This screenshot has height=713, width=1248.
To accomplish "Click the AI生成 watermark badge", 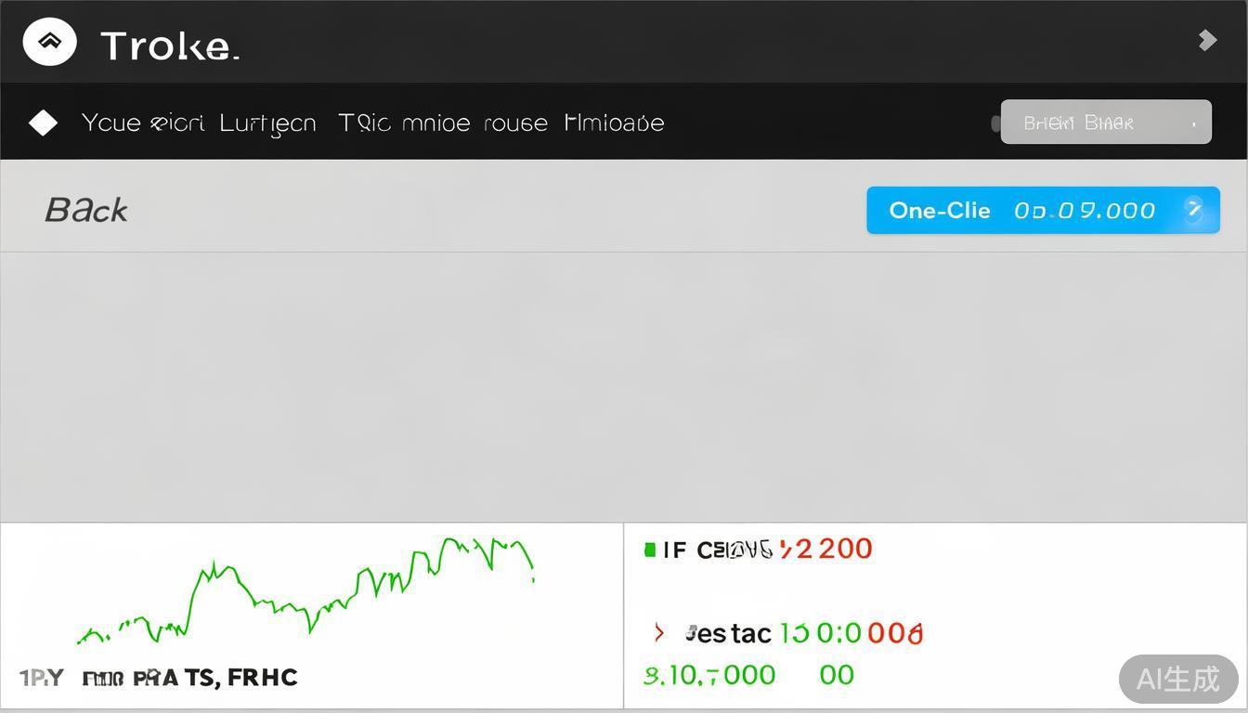I will 1177,679.
